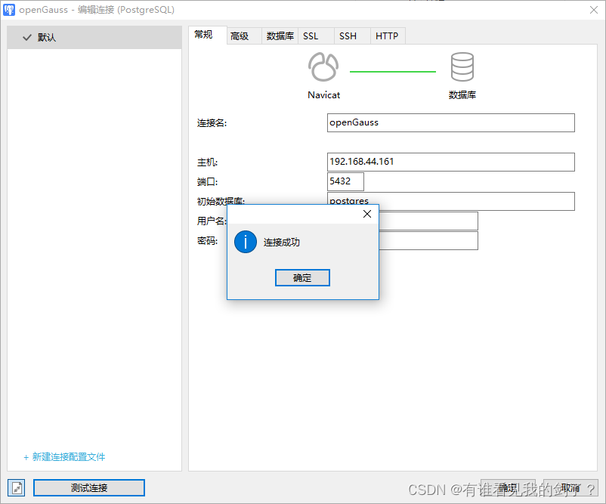This screenshot has width=606, height=504.
Task: Open the SSL settings tab
Action: 310,35
